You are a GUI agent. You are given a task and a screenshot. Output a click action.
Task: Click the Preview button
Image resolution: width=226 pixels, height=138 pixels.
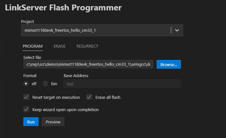[53, 122]
